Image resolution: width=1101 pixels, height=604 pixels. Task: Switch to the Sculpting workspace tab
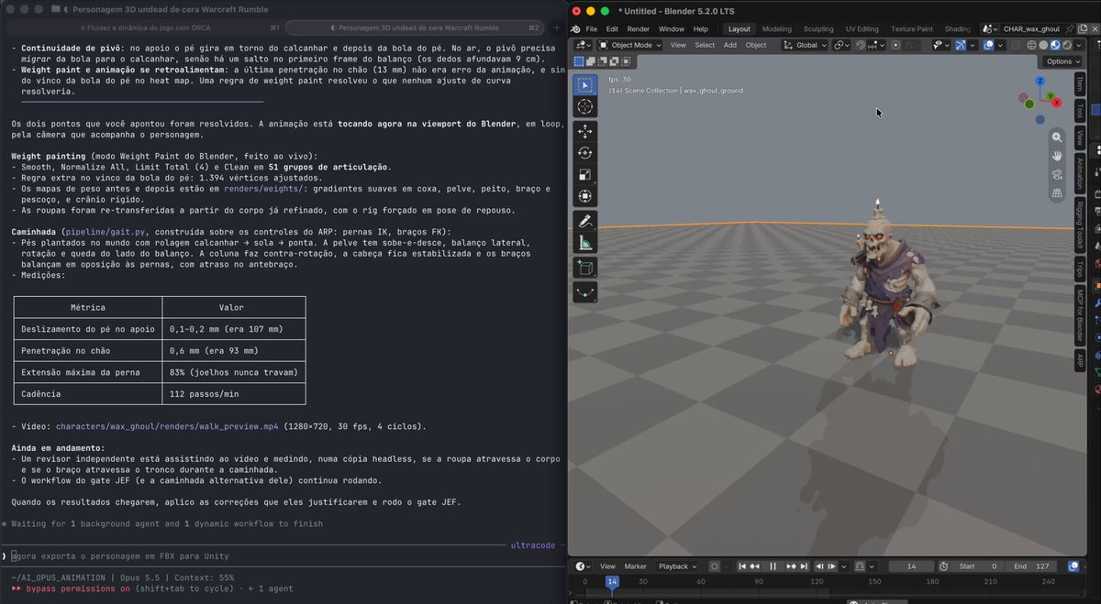(x=818, y=28)
